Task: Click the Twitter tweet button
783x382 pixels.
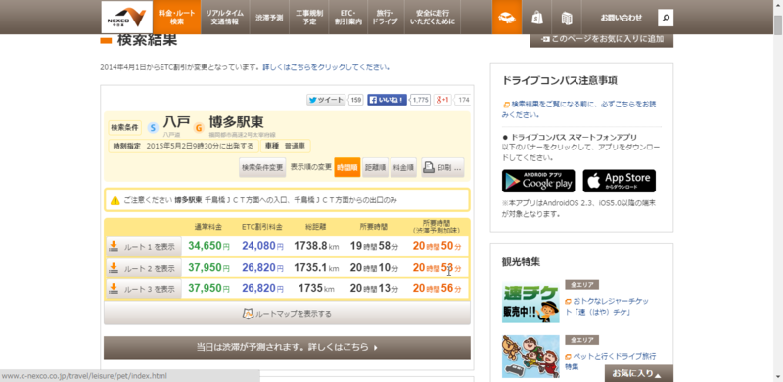Action: click(x=326, y=100)
